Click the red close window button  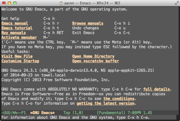coord(4,3)
